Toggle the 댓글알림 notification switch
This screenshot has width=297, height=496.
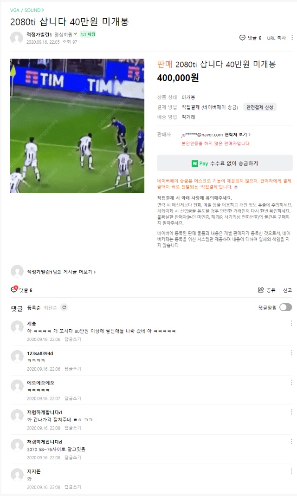click(285, 307)
